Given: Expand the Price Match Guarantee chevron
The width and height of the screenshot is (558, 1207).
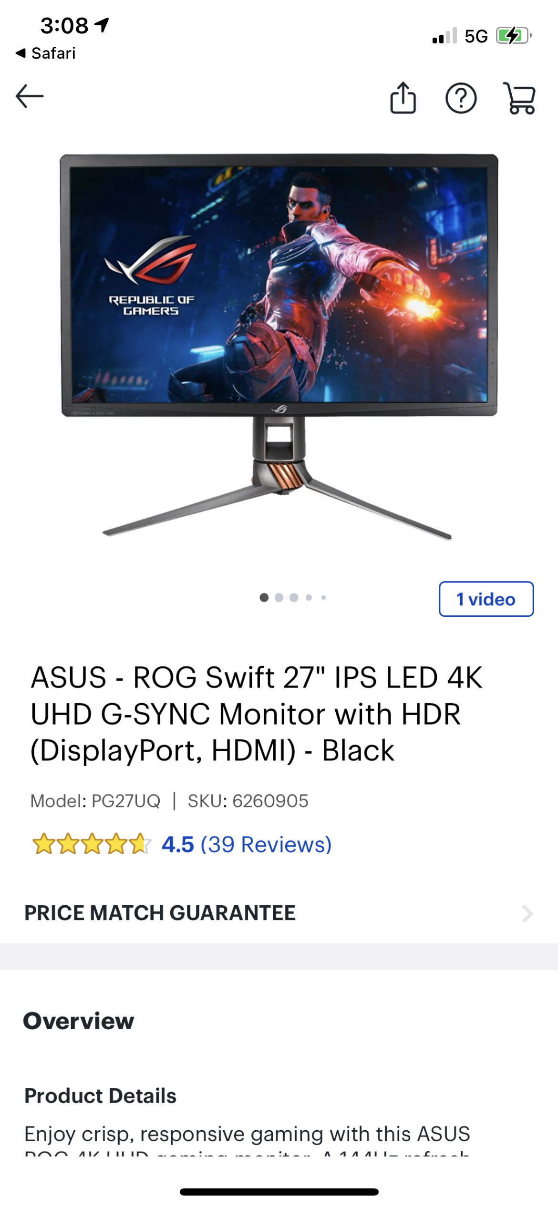Looking at the screenshot, I should click(x=527, y=913).
